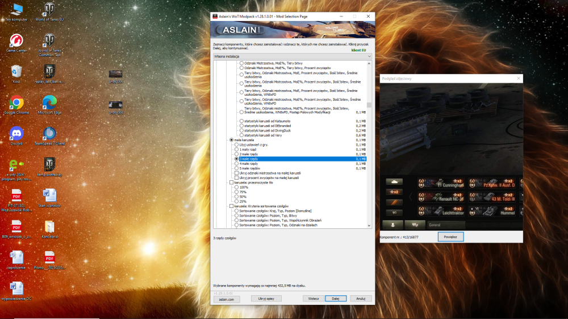The width and height of the screenshot is (568, 319).
Task: Open the aslain.com link button
Action: click(x=227, y=299)
